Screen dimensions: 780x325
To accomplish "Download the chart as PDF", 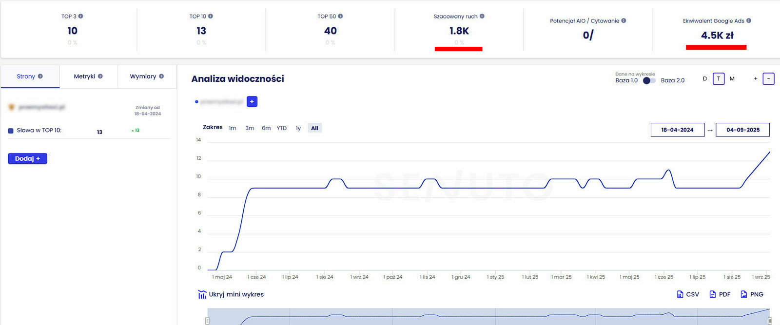I will 720,294.
